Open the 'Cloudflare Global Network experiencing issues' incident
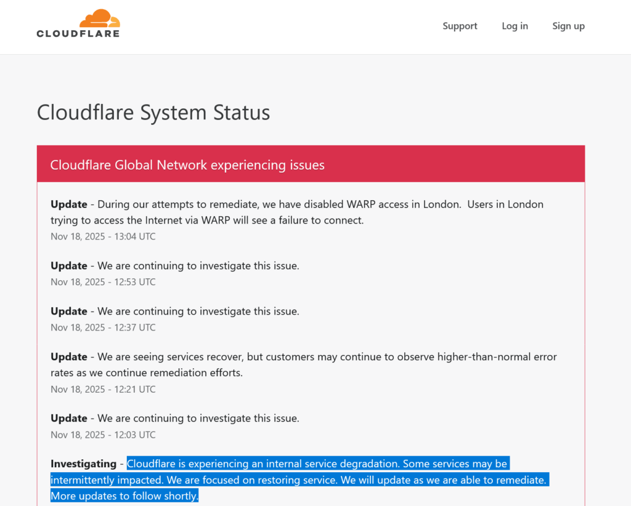Viewport: 631px width, 506px height. 187,165
